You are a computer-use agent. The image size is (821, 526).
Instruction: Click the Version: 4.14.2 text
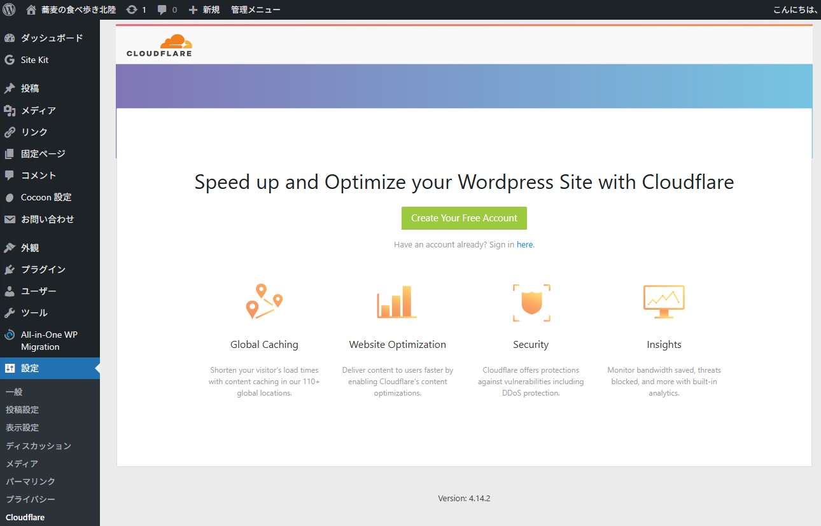464,499
